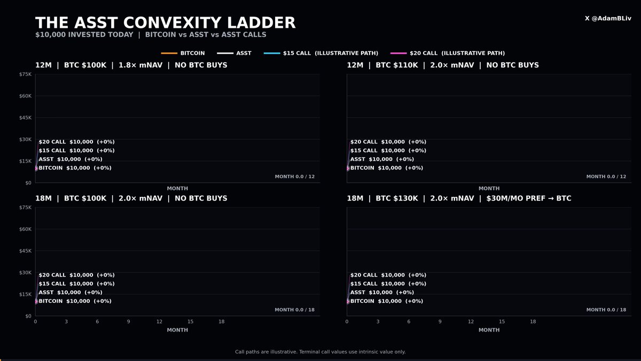
Task: Click x-axis tick "6" under the 18M BTC $100K chart
Action: point(97,322)
